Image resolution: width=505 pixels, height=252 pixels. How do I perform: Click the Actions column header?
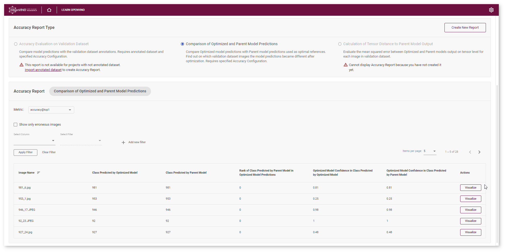point(465,173)
